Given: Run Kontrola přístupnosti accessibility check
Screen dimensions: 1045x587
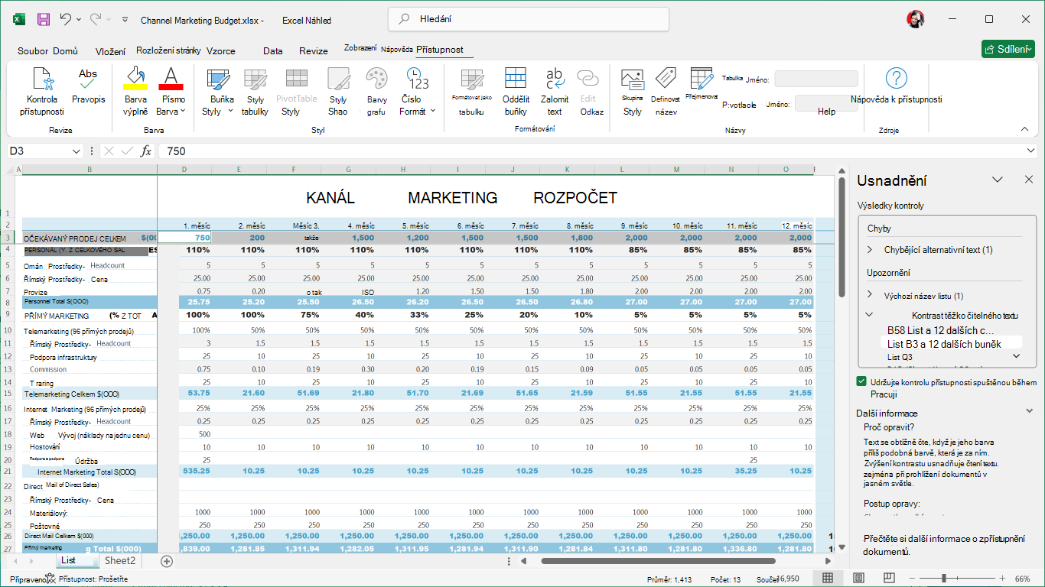Looking at the screenshot, I should coord(42,92).
